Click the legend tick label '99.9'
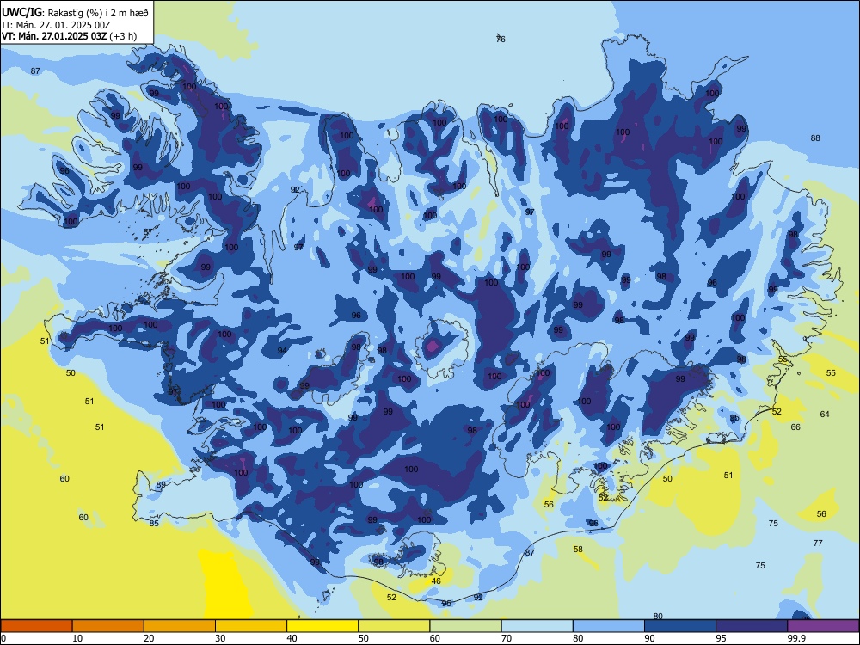The width and height of the screenshot is (860, 645). coord(796,638)
